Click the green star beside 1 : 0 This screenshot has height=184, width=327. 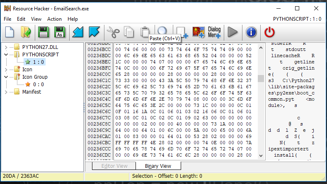pyautogui.click(x=28, y=62)
